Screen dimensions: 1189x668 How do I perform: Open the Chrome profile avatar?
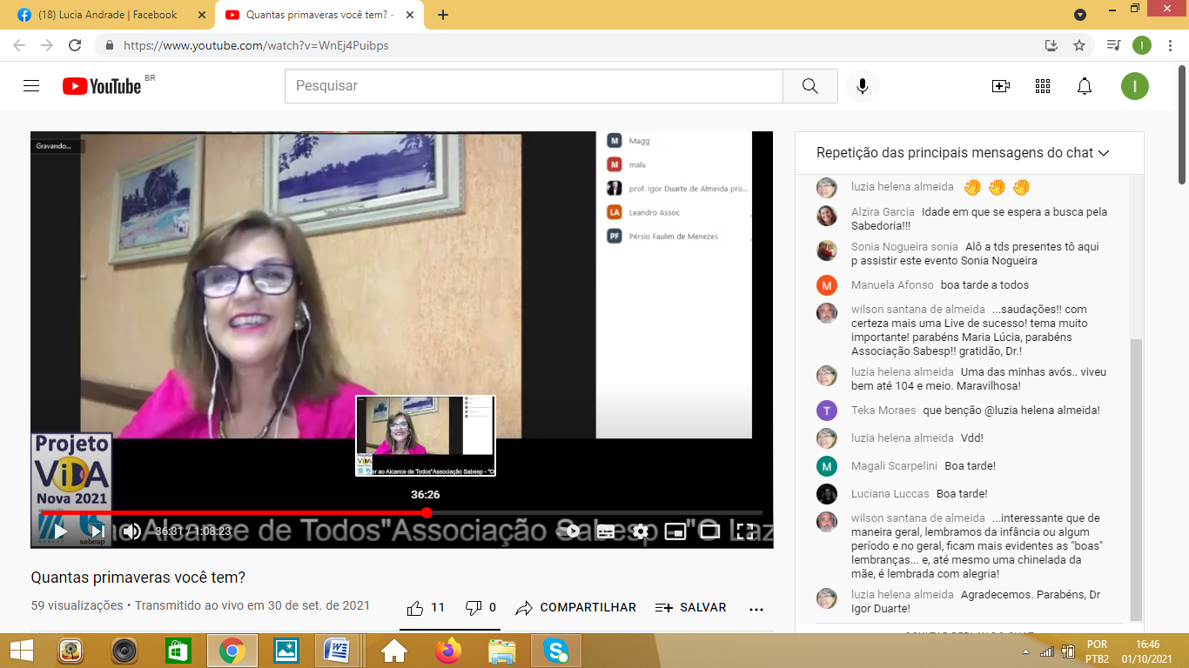[1142, 45]
